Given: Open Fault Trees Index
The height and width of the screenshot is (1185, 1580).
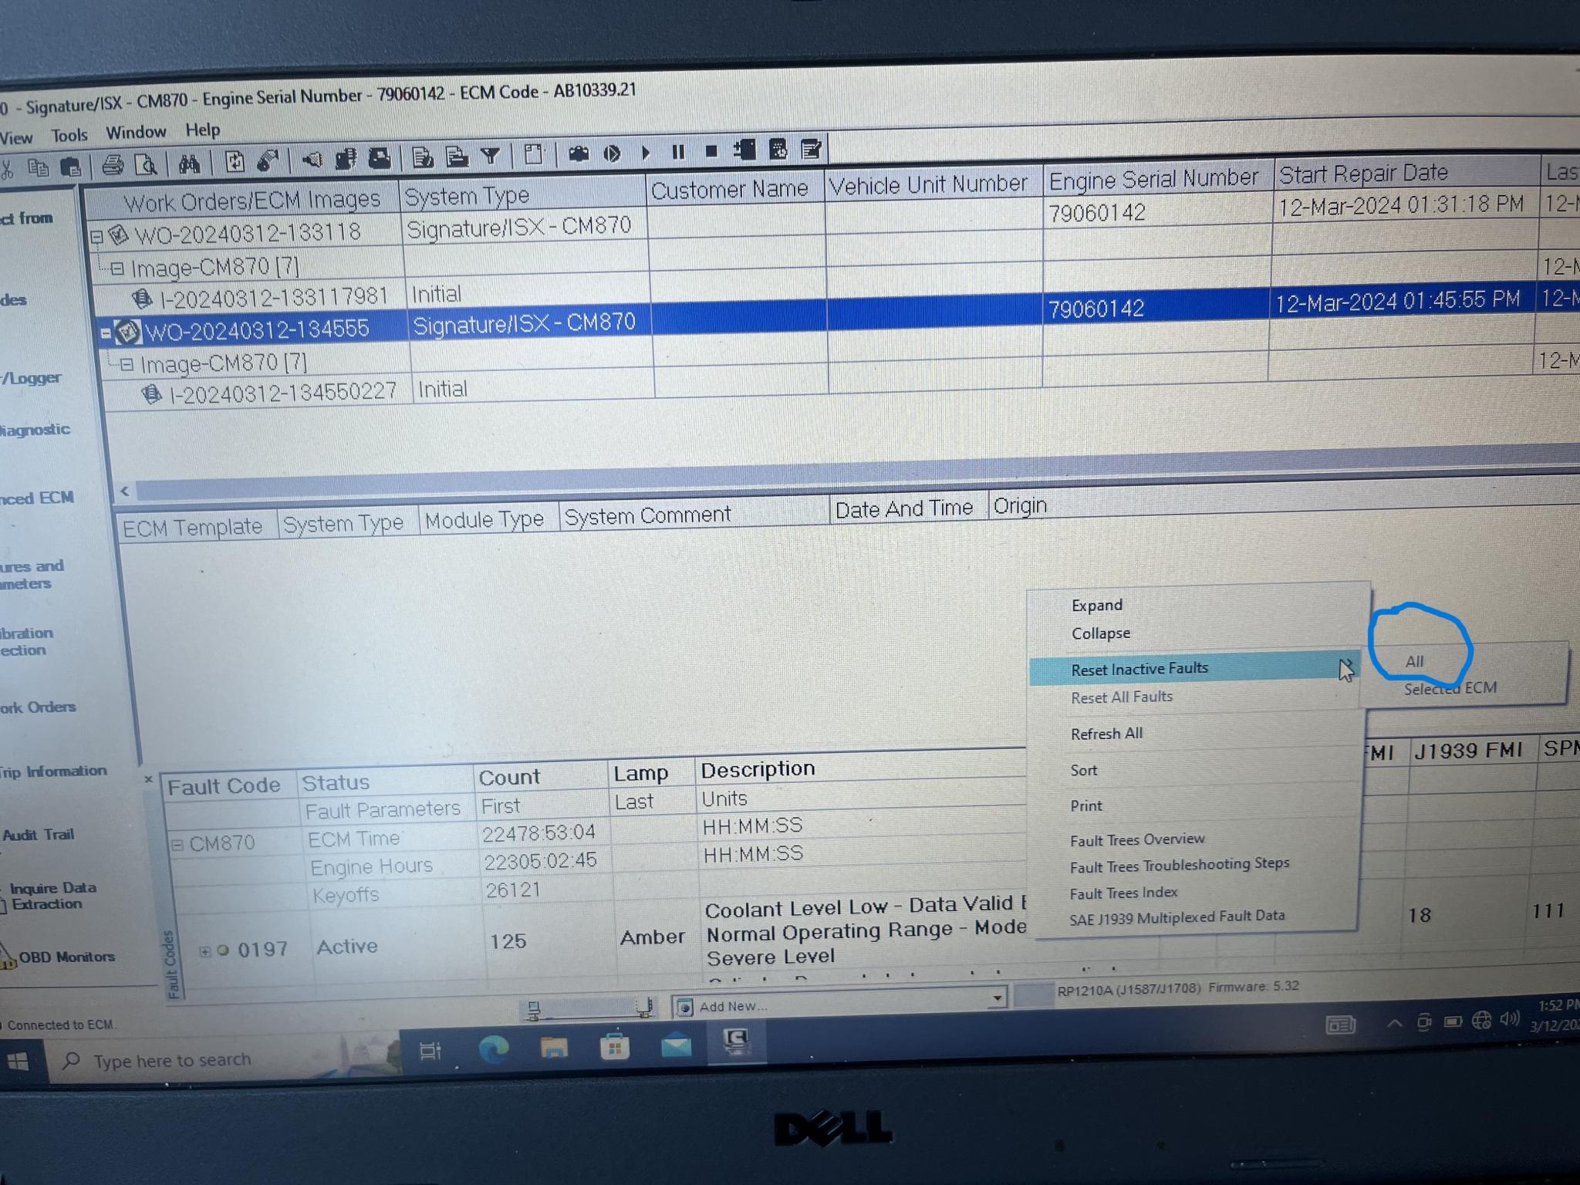Looking at the screenshot, I should coord(1123,893).
